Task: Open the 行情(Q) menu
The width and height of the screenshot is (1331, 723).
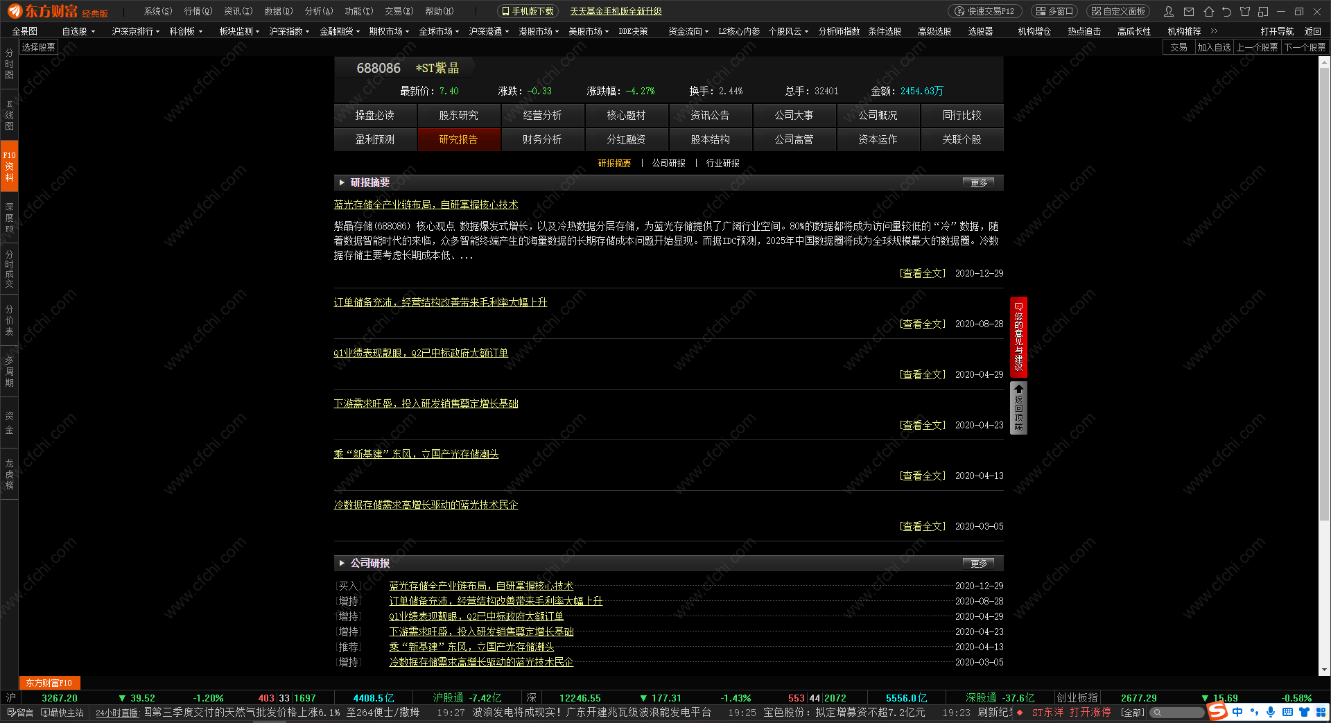Action: pos(198,11)
